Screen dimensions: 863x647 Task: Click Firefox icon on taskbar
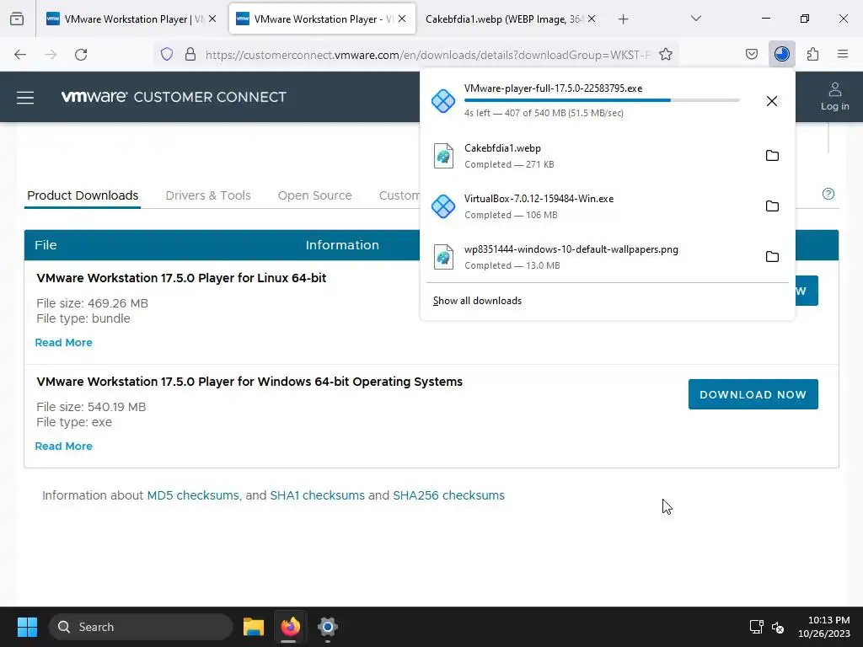click(291, 627)
